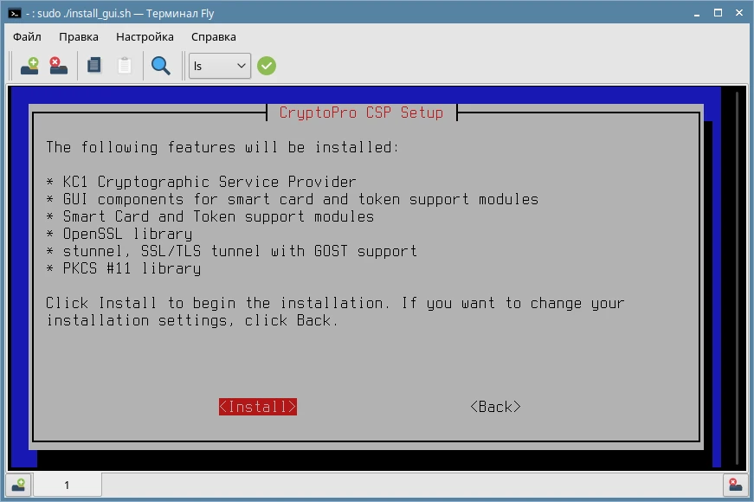Select the <Back> button

pos(495,407)
